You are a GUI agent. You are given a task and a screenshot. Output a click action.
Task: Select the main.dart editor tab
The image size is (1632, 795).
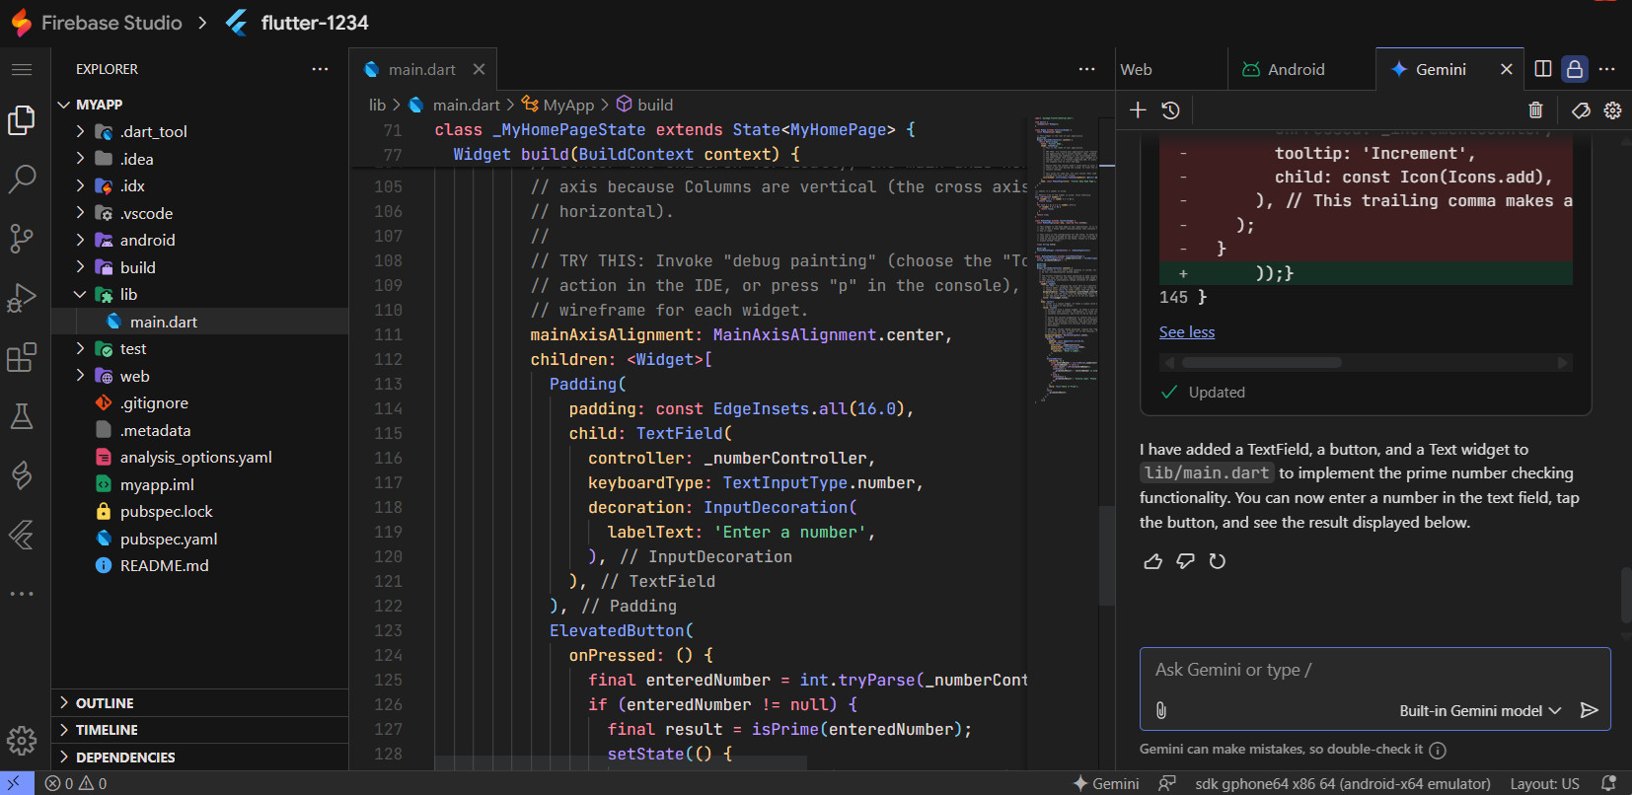422,69
